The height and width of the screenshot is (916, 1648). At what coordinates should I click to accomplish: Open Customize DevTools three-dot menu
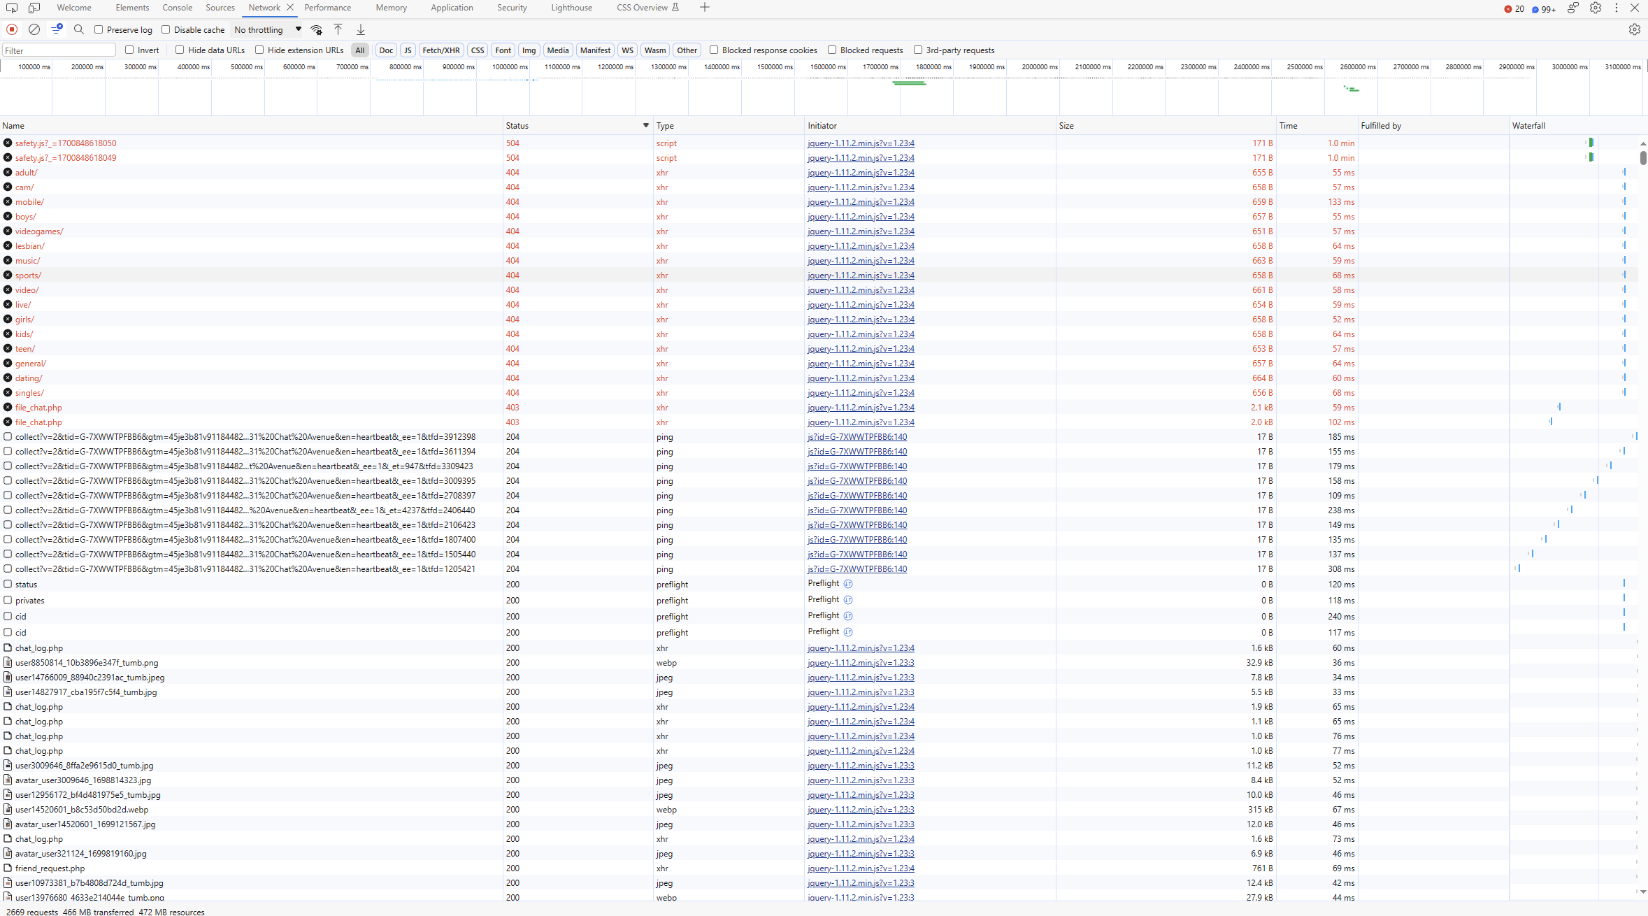click(1617, 8)
